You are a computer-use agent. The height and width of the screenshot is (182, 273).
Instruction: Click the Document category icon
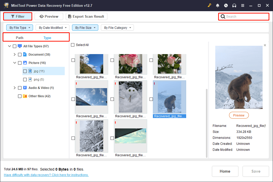point(25,55)
